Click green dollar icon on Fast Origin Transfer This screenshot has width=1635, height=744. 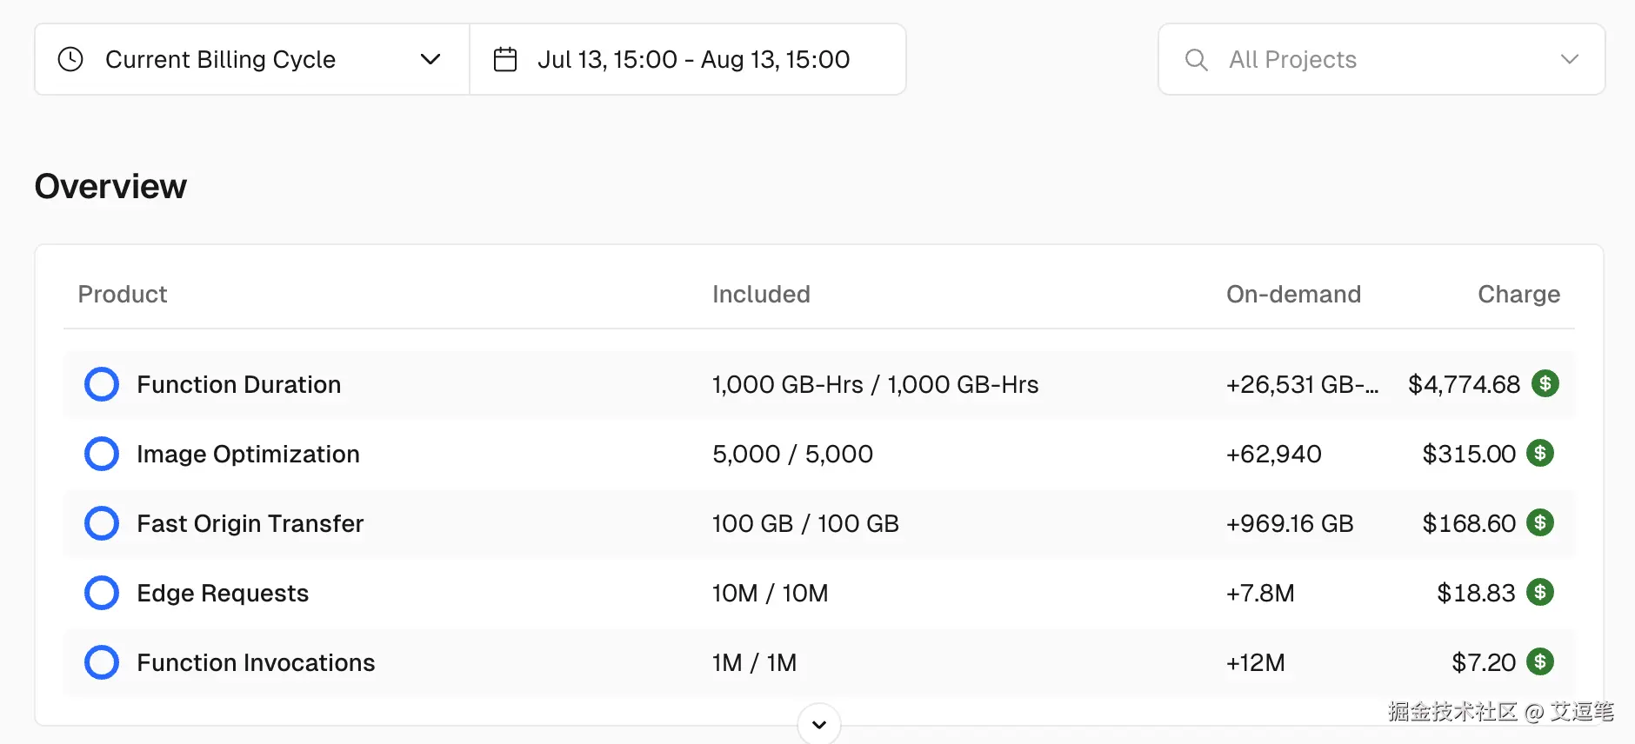click(x=1540, y=522)
